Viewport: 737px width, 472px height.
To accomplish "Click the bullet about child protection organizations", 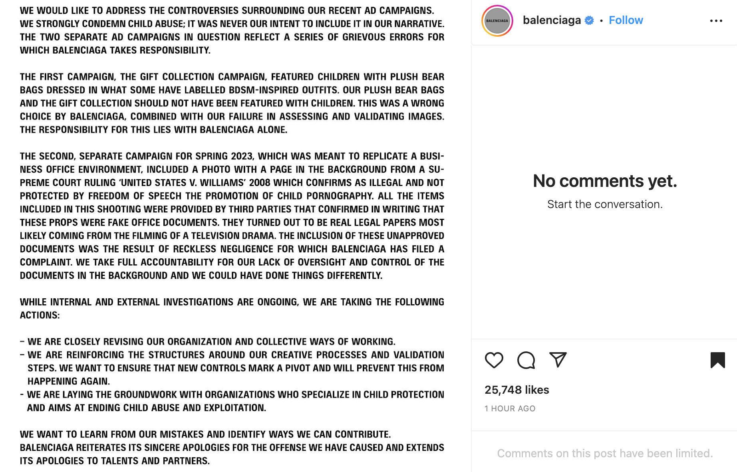I will pyautogui.click(x=232, y=401).
